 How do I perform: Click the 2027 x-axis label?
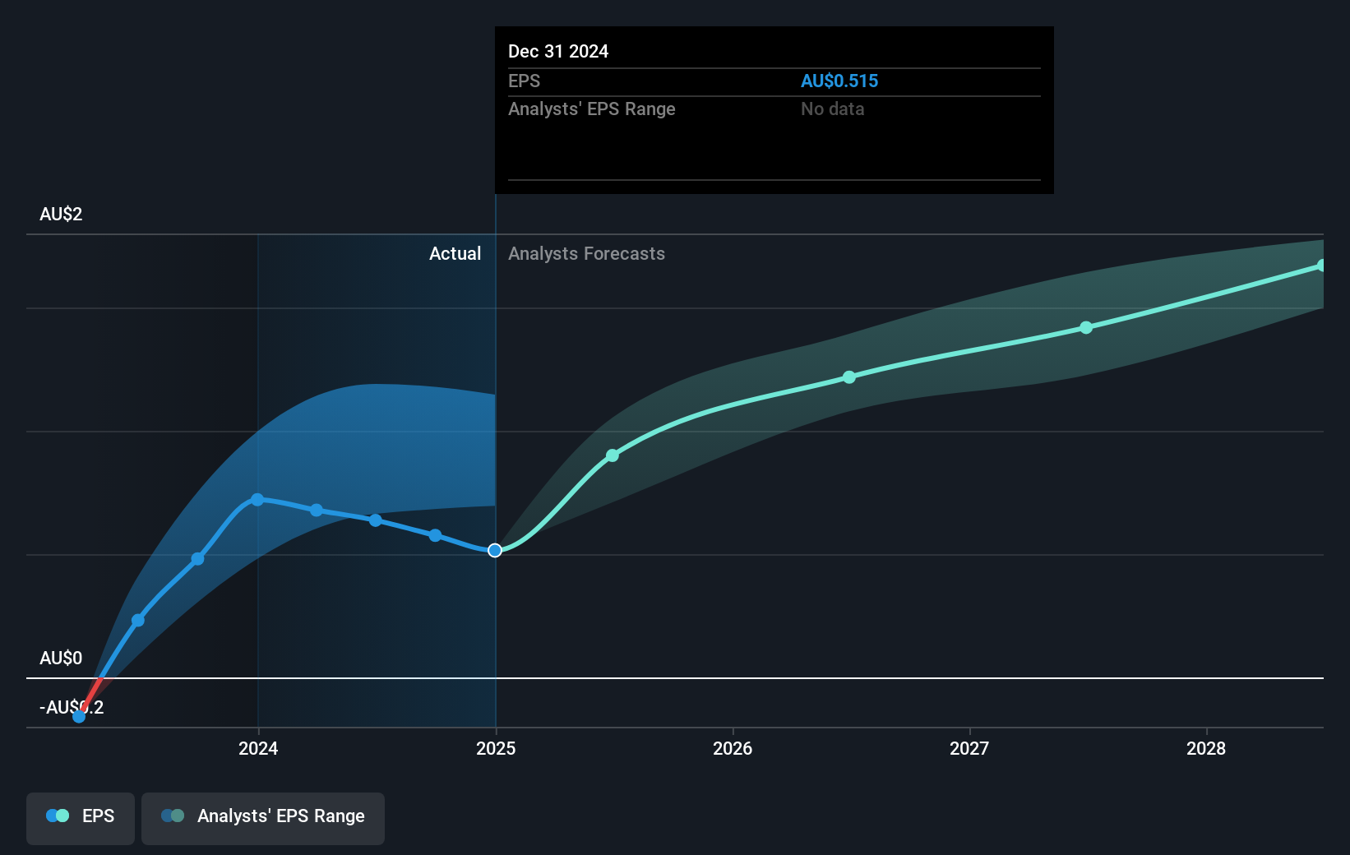[969, 748]
